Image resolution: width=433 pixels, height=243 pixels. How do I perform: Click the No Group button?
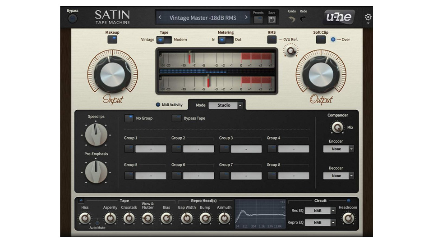[129, 118]
